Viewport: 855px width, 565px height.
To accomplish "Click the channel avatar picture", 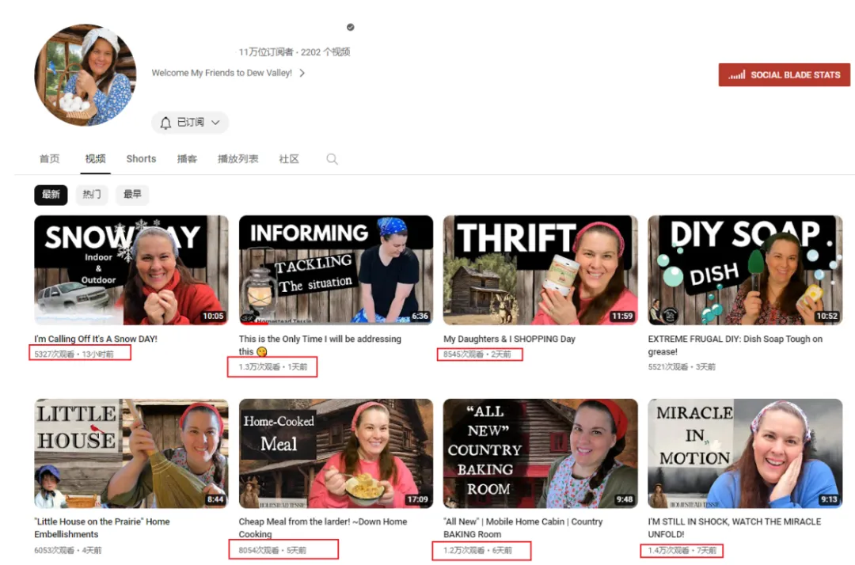I will (85, 74).
